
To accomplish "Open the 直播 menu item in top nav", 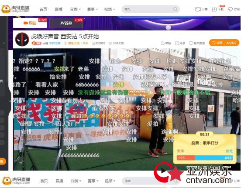I will click(59, 9).
